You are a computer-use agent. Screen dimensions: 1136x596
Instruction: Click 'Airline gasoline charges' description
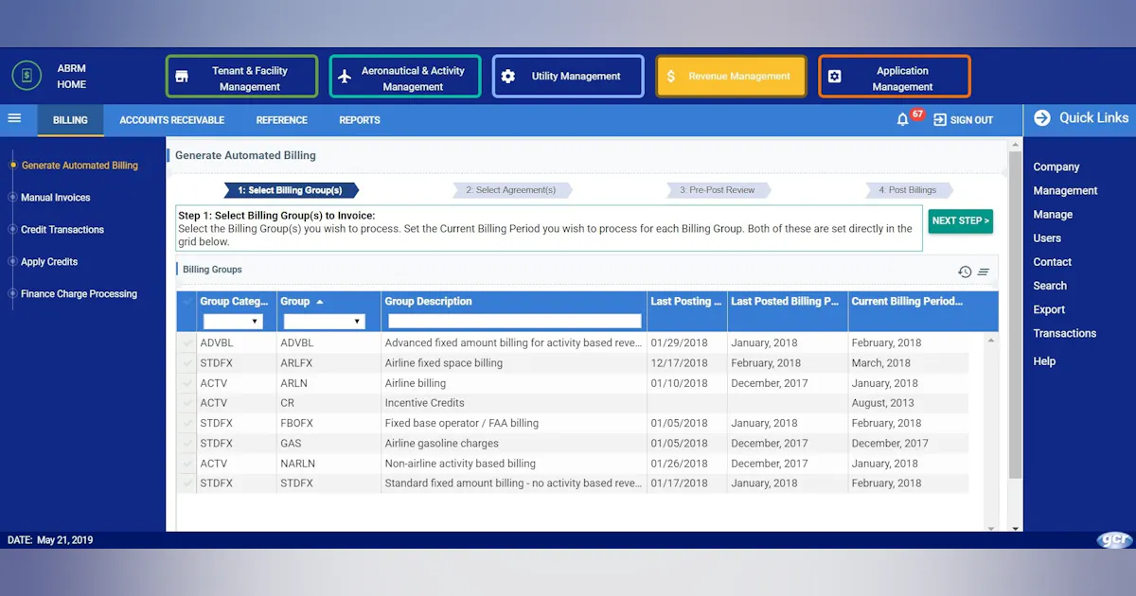pos(442,443)
